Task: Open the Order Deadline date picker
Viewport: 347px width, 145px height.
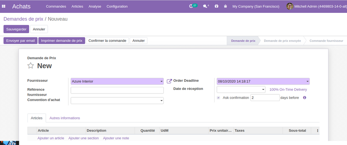Action: (x=263, y=81)
